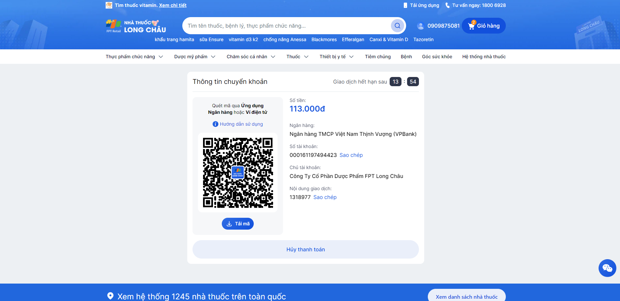620x301 pixels.
Task: Click the Long Châu pharmacy logo
Action: pyautogui.click(x=136, y=26)
